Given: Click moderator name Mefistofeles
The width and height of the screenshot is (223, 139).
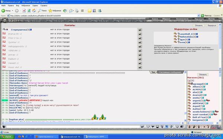Looking at the screenshot, I should pyautogui.click(x=186, y=37).
